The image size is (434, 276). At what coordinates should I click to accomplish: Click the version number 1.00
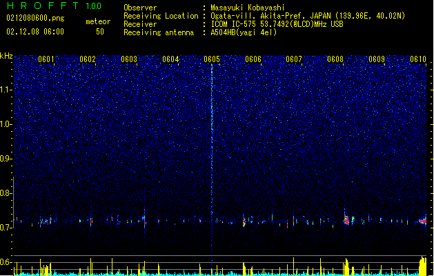tap(94, 6)
